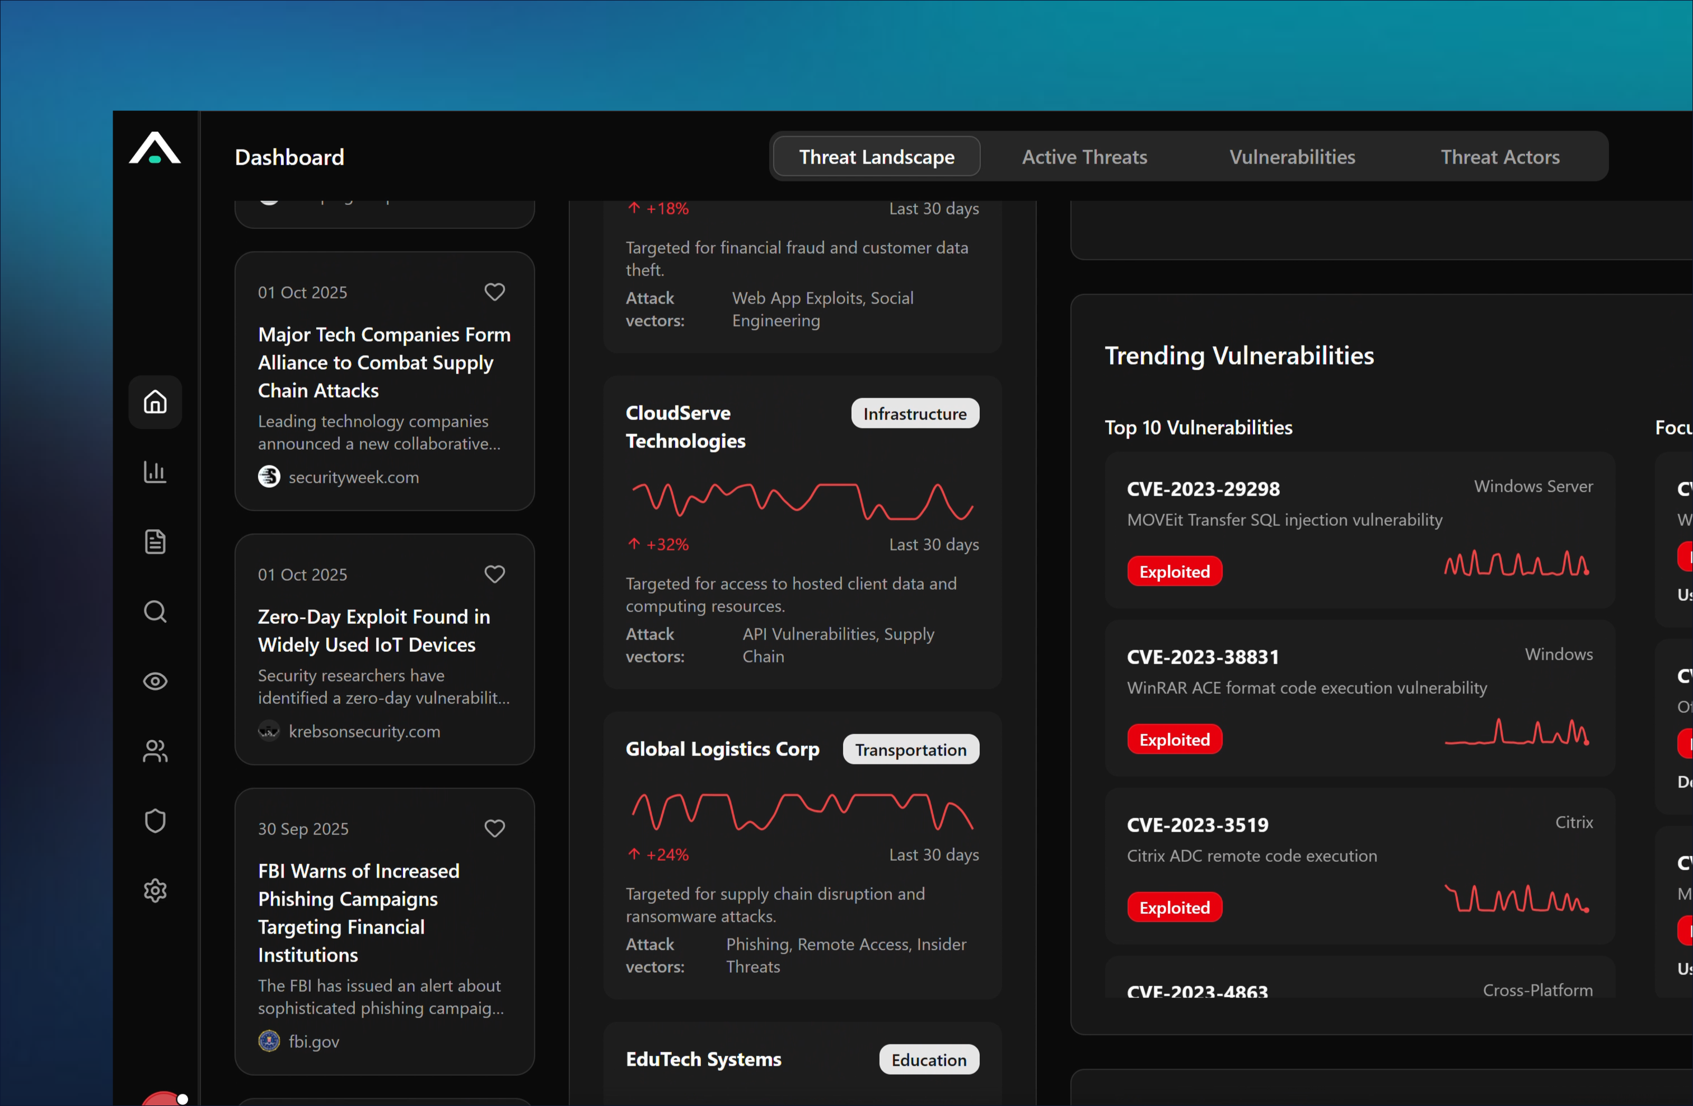This screenshot has width=1693, height=1106.
Task: Click the app logo in corner
Action: coord(155,149)
